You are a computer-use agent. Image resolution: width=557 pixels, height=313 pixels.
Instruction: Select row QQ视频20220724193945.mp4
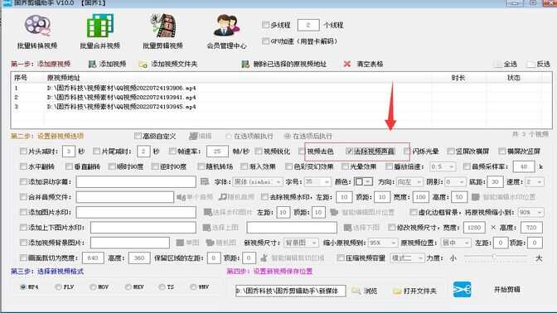click(281, 106)
